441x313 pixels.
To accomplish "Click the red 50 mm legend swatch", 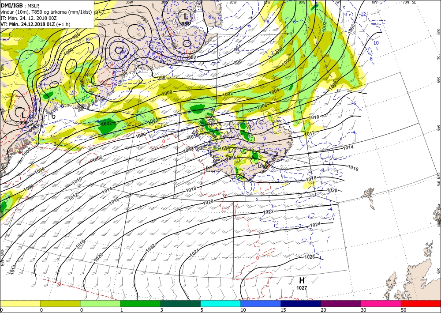I will tap(421, 303).
